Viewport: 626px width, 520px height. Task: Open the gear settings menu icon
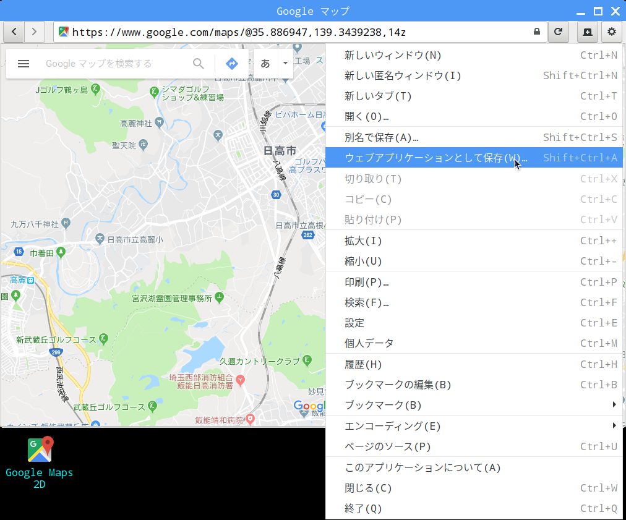(612, 32)
